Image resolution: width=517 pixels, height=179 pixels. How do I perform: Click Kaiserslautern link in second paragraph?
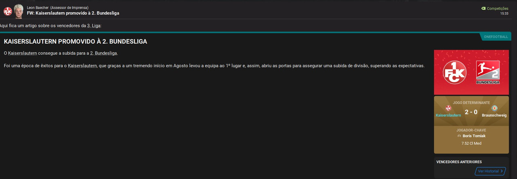click(x=82, y=66)
